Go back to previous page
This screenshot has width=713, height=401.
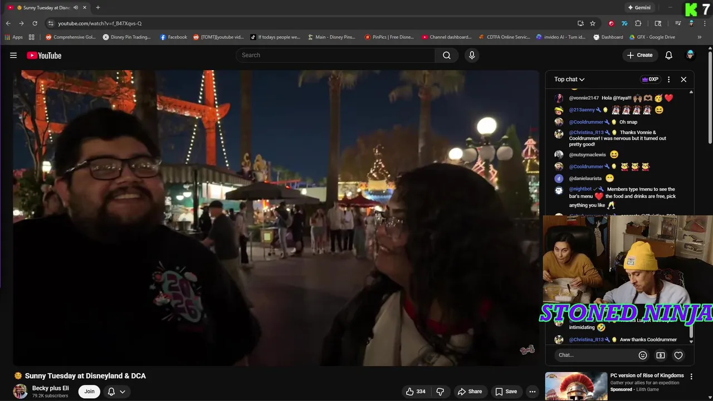click(x=8, y=23)
